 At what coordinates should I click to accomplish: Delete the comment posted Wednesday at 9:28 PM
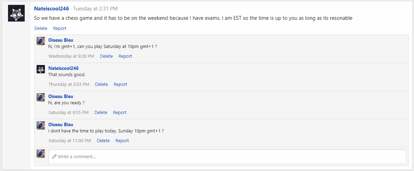pyautogui.click(x=106, y=56)
